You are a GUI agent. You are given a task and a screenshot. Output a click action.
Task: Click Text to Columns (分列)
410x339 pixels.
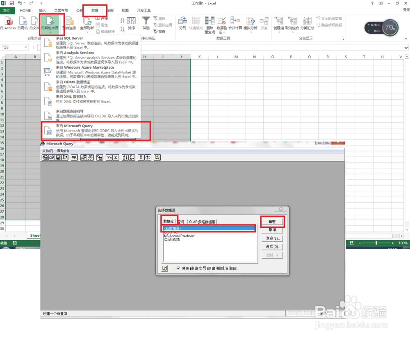pyautogui.click(x=182, y=23)
